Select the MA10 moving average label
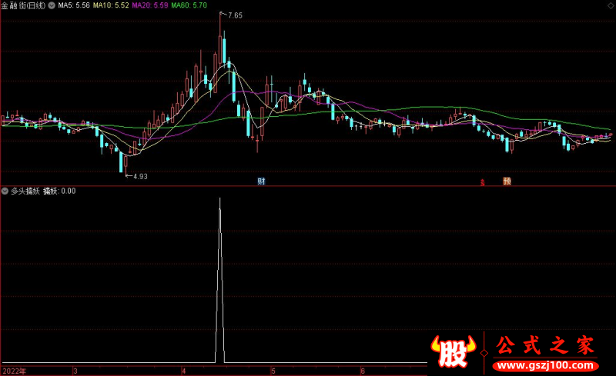 [x=110, y=5]
